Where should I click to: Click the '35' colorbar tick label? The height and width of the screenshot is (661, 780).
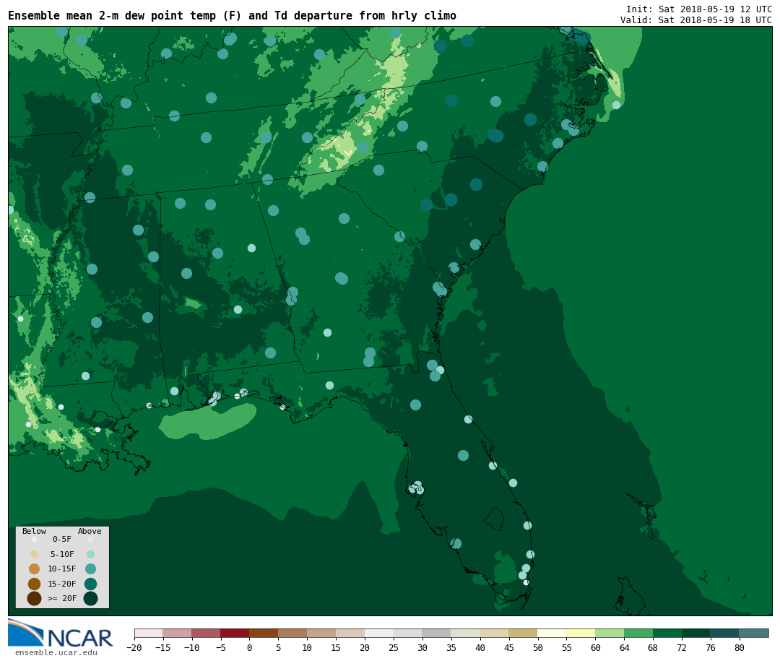[451, 647]
